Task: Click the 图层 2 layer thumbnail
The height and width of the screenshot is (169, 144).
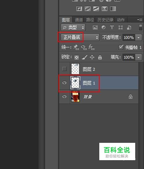Action: [75, 69]
